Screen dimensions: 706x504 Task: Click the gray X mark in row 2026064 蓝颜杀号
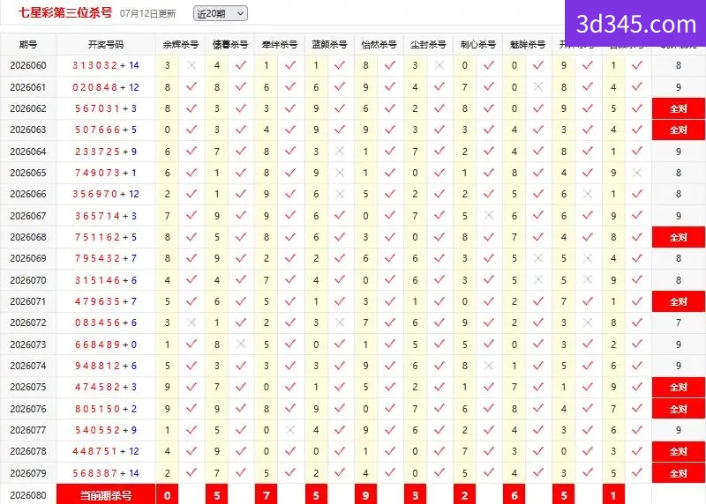click(x=340, y=151)
